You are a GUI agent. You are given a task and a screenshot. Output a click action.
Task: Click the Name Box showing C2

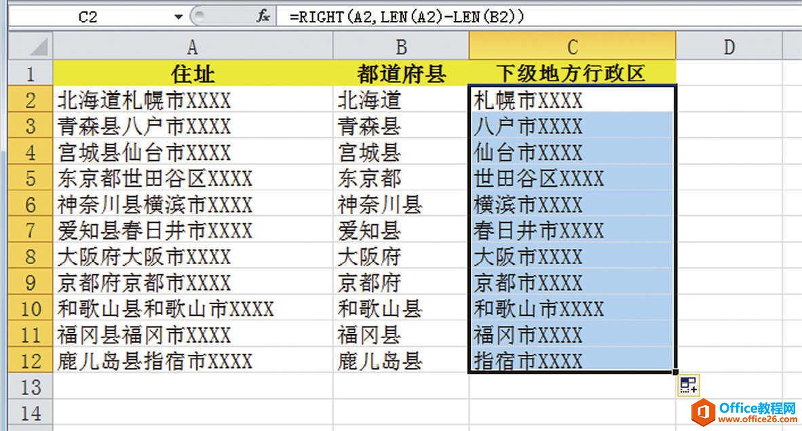(88, 17)
